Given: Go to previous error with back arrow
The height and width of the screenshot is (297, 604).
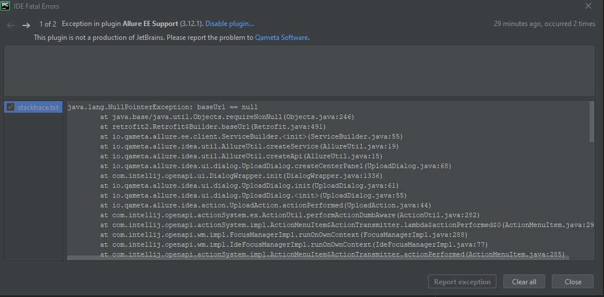Looking at the screenshot, I should (11, 25).
